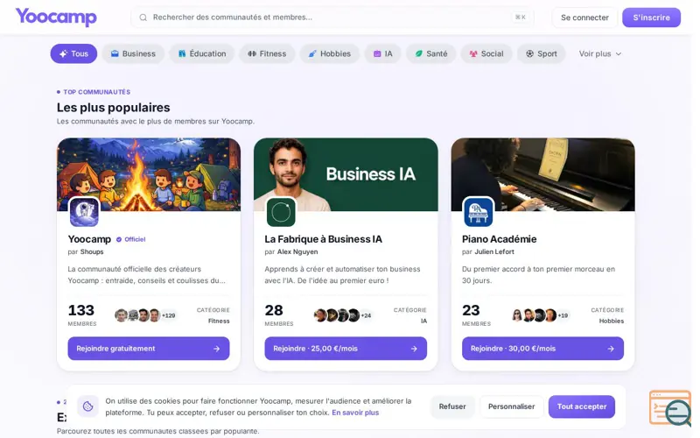The height and width of the screenshot is (438, 700).
Task: Select the Tous category filter
Action: 73,53
